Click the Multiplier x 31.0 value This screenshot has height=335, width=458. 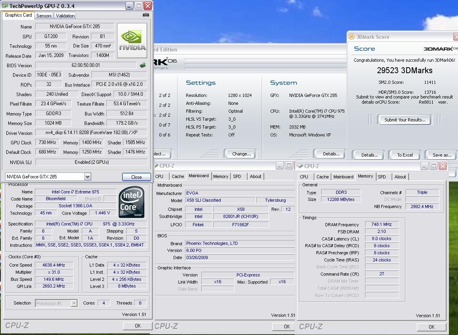(54, 272)
